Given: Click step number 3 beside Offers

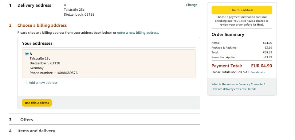Looking at the screenshot, I should [x=10, y=119].
